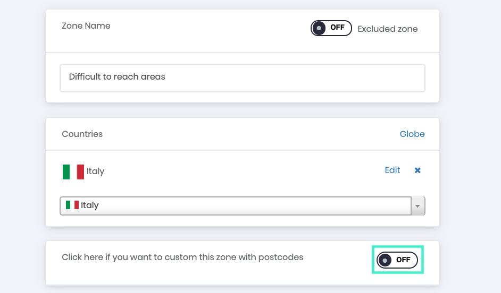The width and height of the screenshot is (501, 293).
Task: Click the Italy country name in the list
Action: [95, 171]
